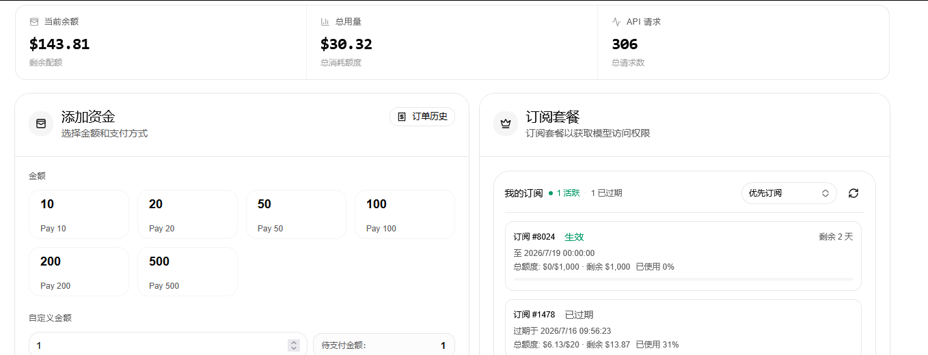Viewport: 928px width, 355px height.
Task: Click the 总额度 $6.13/$20 usage line
Action: [596, 345]
